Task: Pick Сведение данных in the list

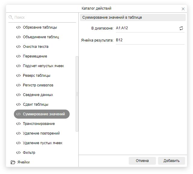Action: coord(38,95)
